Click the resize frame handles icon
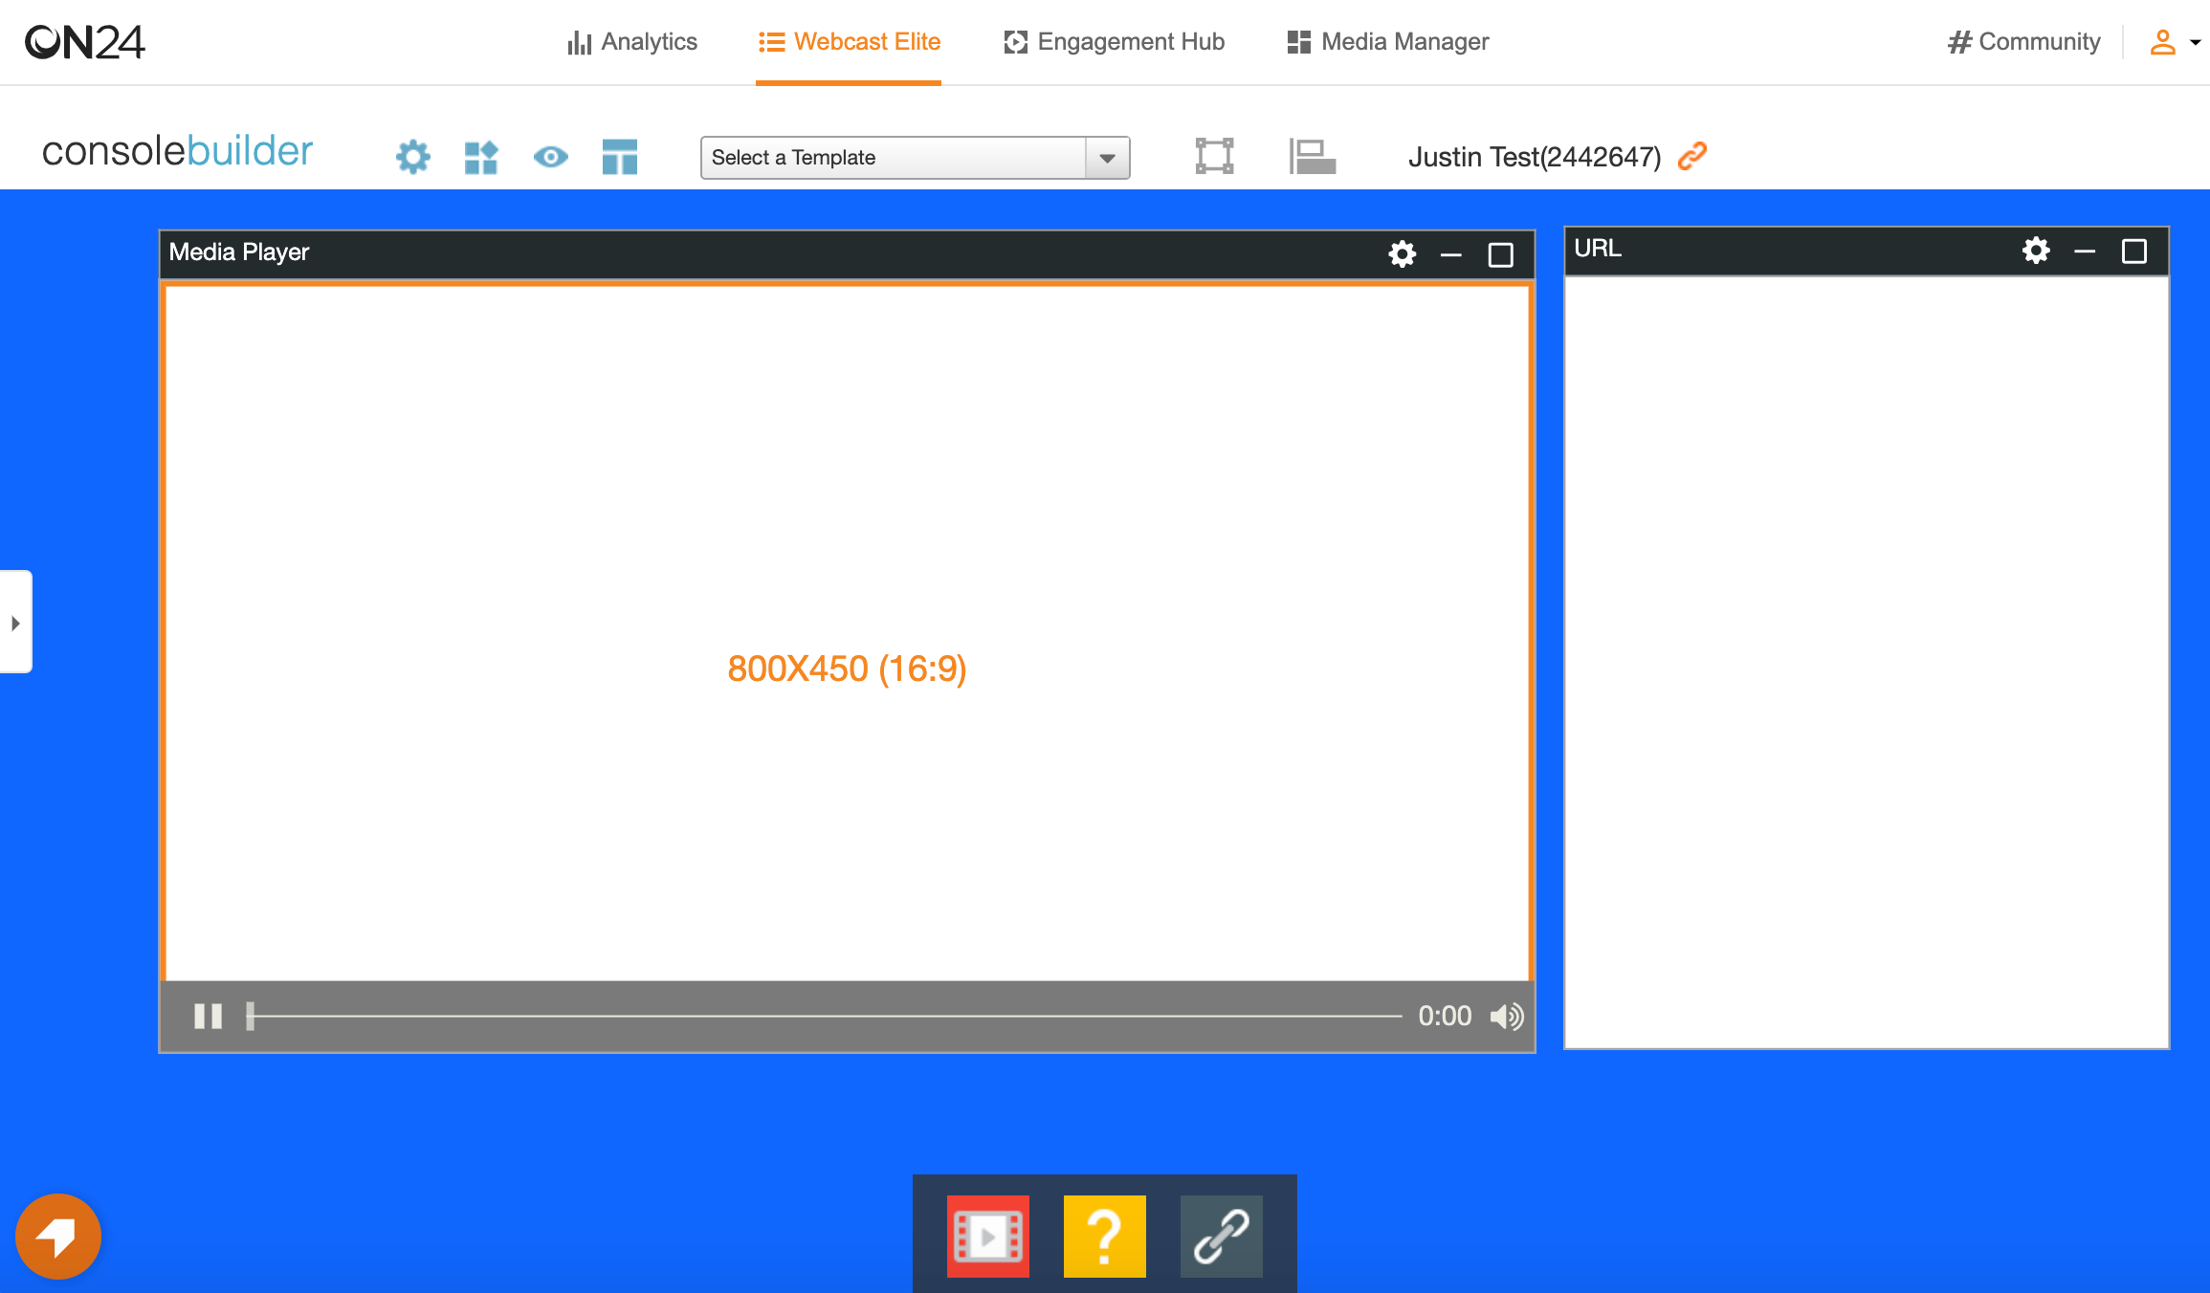 1214,156
